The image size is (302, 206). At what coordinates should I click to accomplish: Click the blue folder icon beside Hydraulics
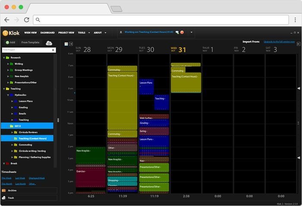pyautogui.click(x=12, y=95)
